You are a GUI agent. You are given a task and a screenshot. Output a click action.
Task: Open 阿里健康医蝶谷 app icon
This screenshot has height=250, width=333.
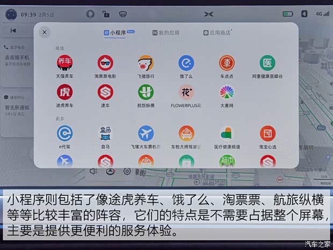click(x=267, y=63)
